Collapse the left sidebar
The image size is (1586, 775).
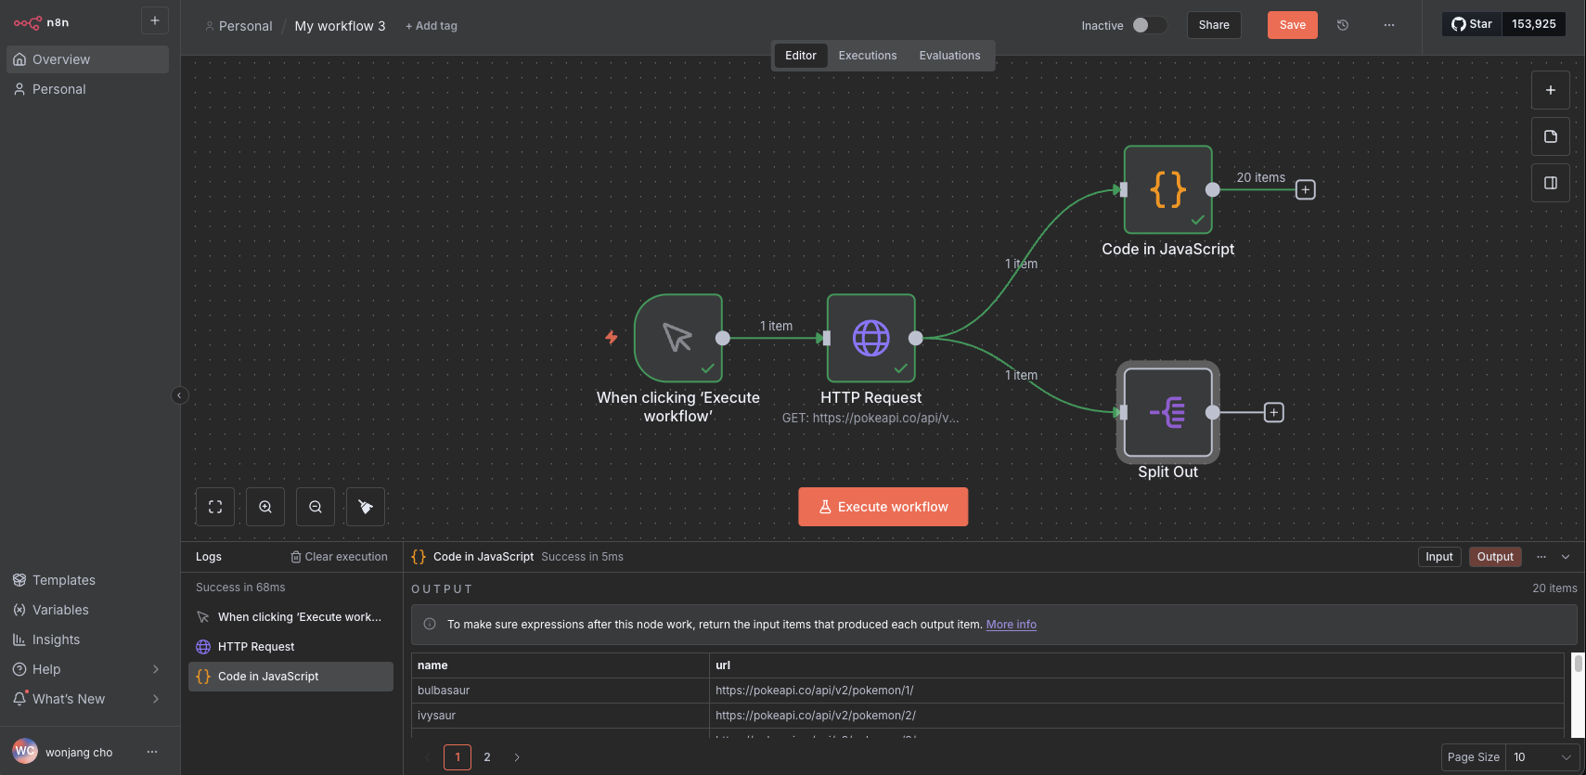tap(180, 395)
